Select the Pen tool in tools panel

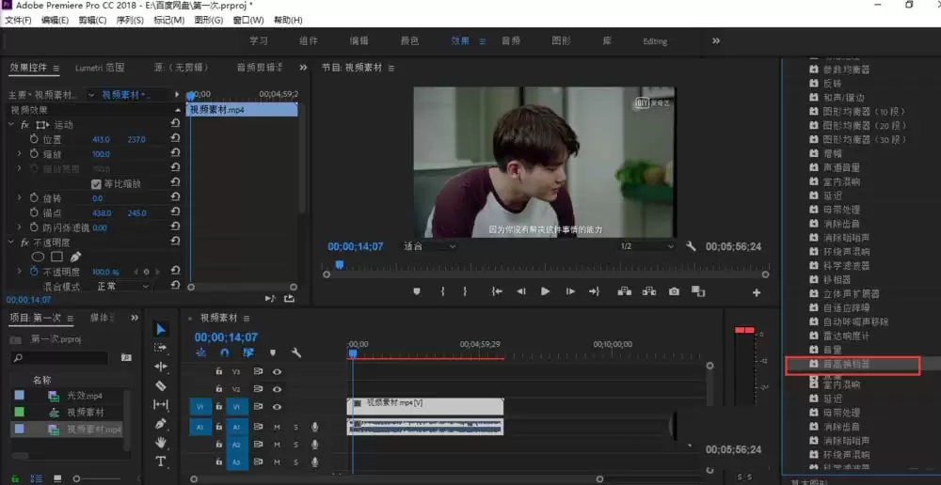(x=161, y=424)
